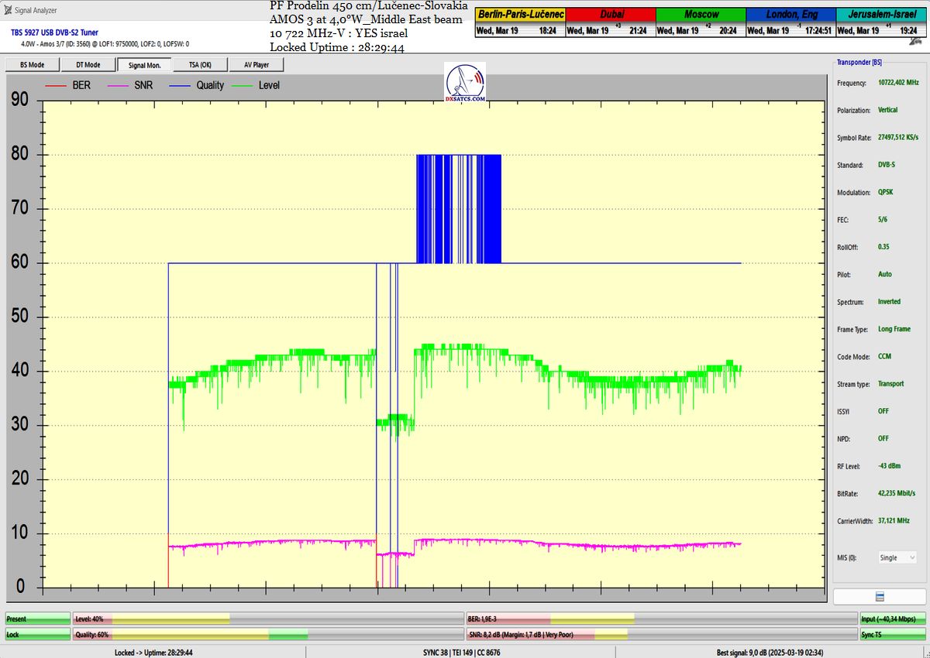
Task: Click RF Level value -43 dBm
Action: tap(888, 466)
